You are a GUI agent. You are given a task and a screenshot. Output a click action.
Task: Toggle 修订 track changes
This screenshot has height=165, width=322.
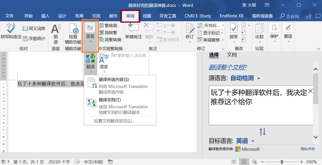pyautogui.click(x=190, y=33)
